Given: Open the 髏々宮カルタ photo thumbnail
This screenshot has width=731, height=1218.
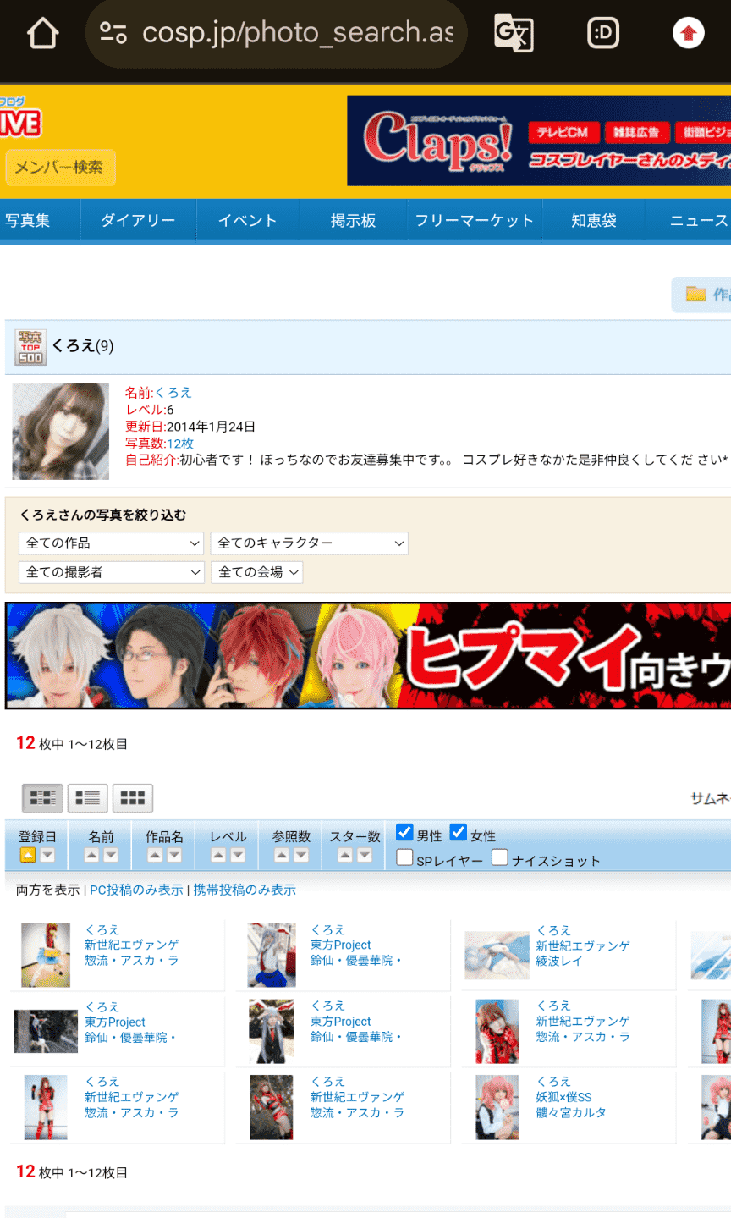Looking at the screenshot, I should (x=497, y=1107).
